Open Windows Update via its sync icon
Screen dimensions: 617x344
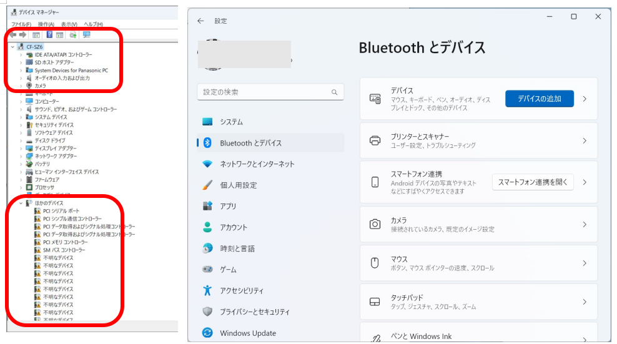(207, 333)
